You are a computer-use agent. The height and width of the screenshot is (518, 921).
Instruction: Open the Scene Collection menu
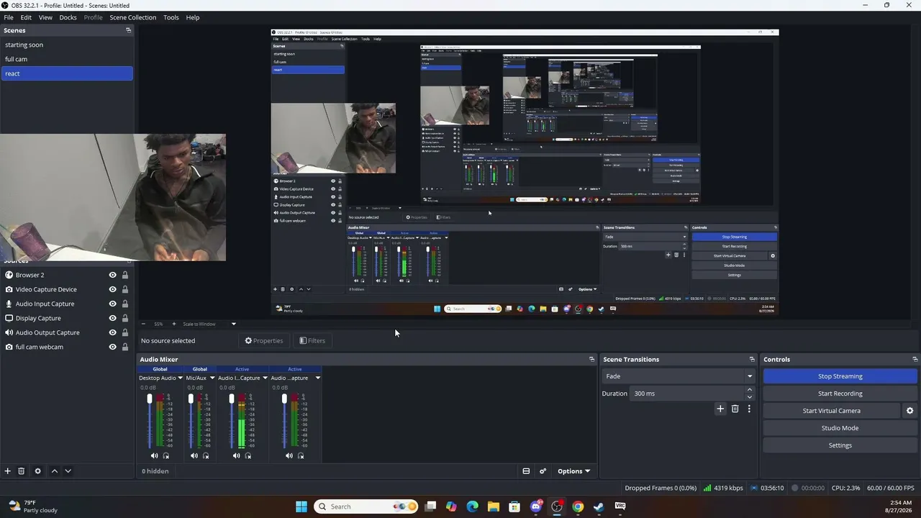(132, 17)
